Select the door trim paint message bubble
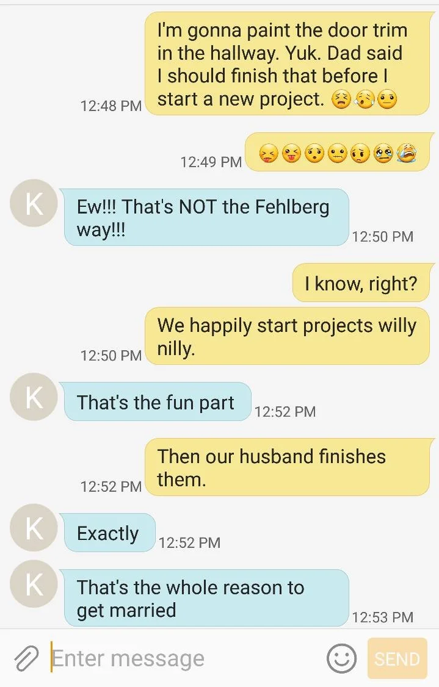 (288, 64)
